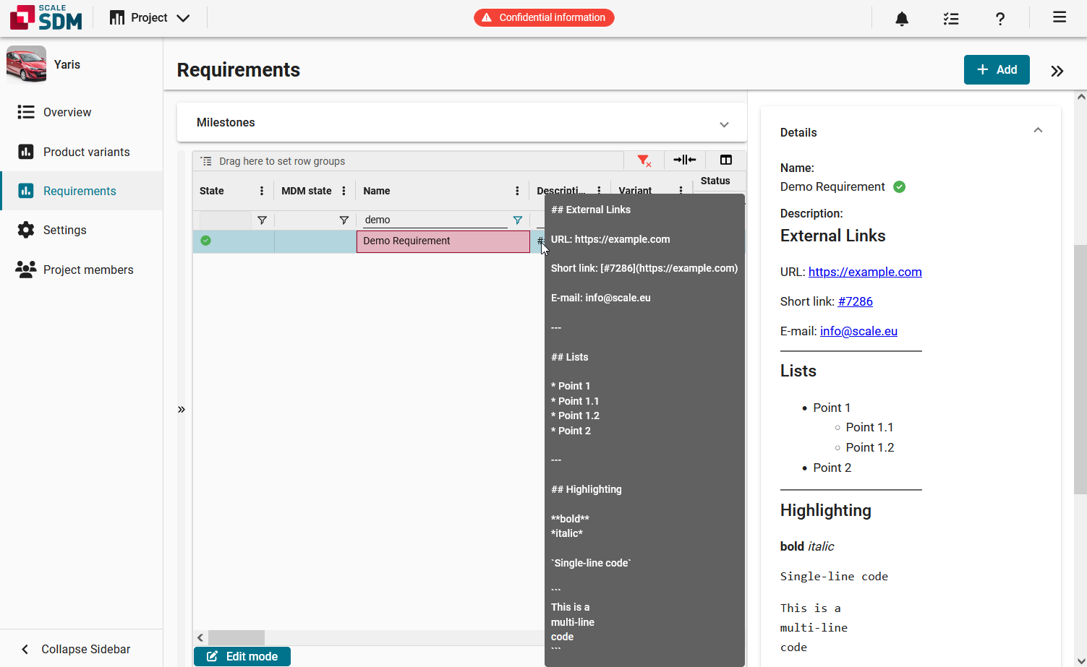
Task: Edit the Name filter field
Action: point(435,220)
